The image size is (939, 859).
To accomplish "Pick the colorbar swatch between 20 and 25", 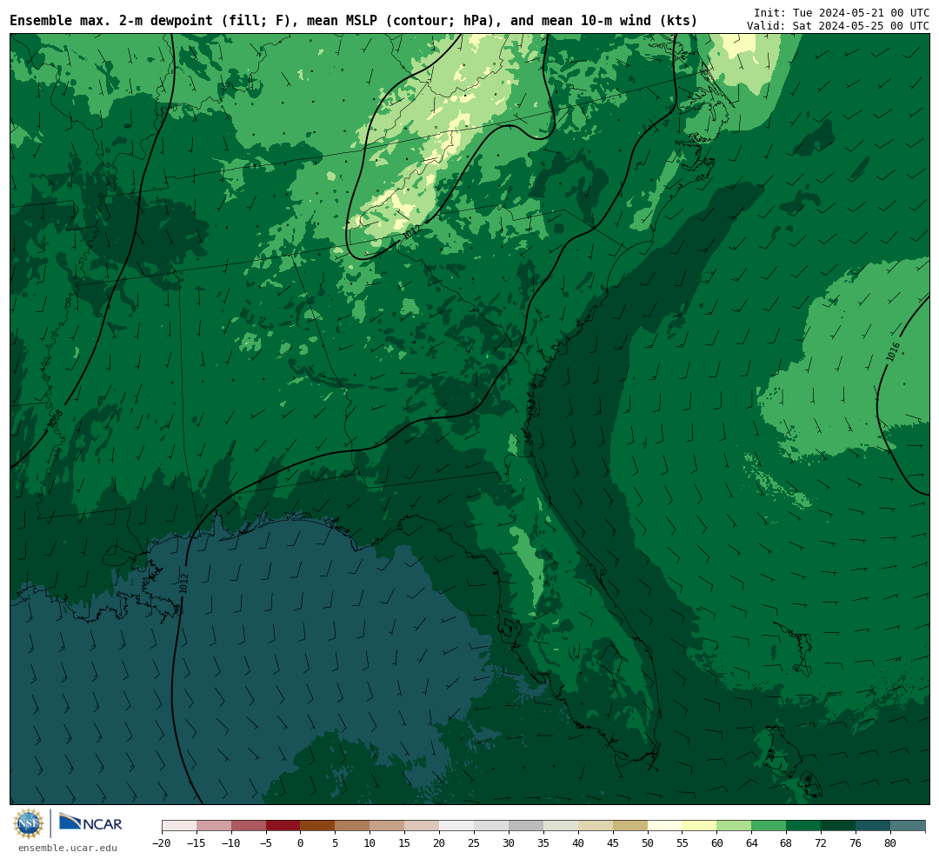I will (457, 826).
